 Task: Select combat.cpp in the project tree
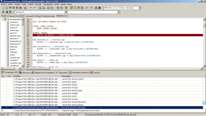pos(15,58)
